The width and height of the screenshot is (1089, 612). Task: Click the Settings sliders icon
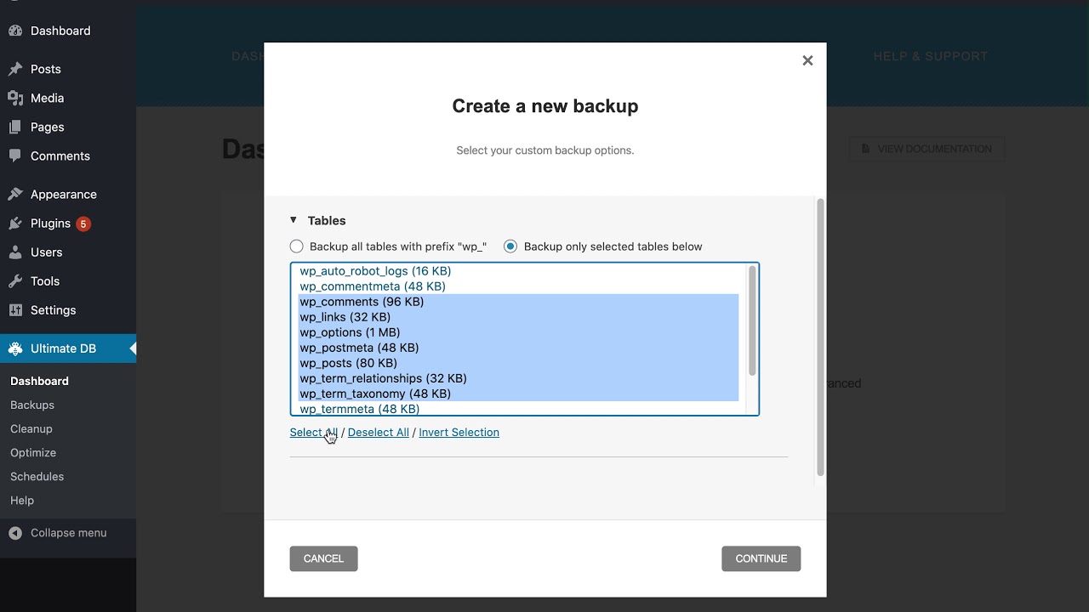[x=15, y=309]
